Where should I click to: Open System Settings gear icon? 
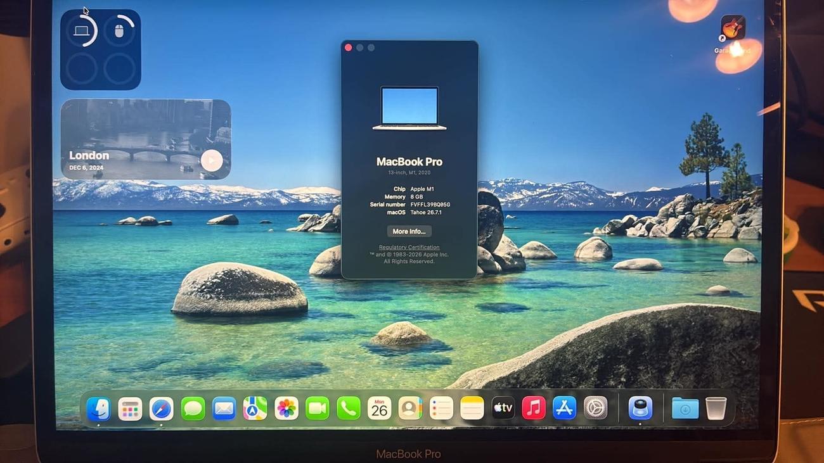(x=595, y=408)
